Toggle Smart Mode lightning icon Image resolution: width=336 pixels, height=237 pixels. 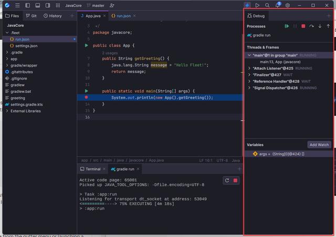[x=247, y=5]
